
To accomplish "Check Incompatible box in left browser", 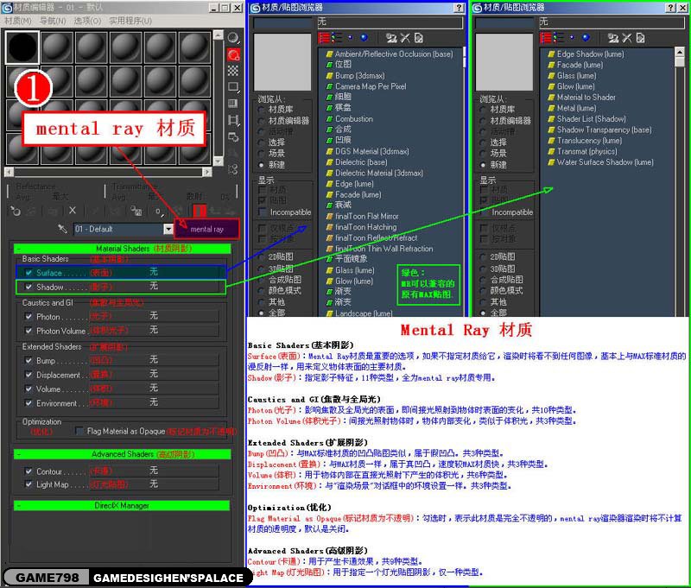I will tap(263, 212).
